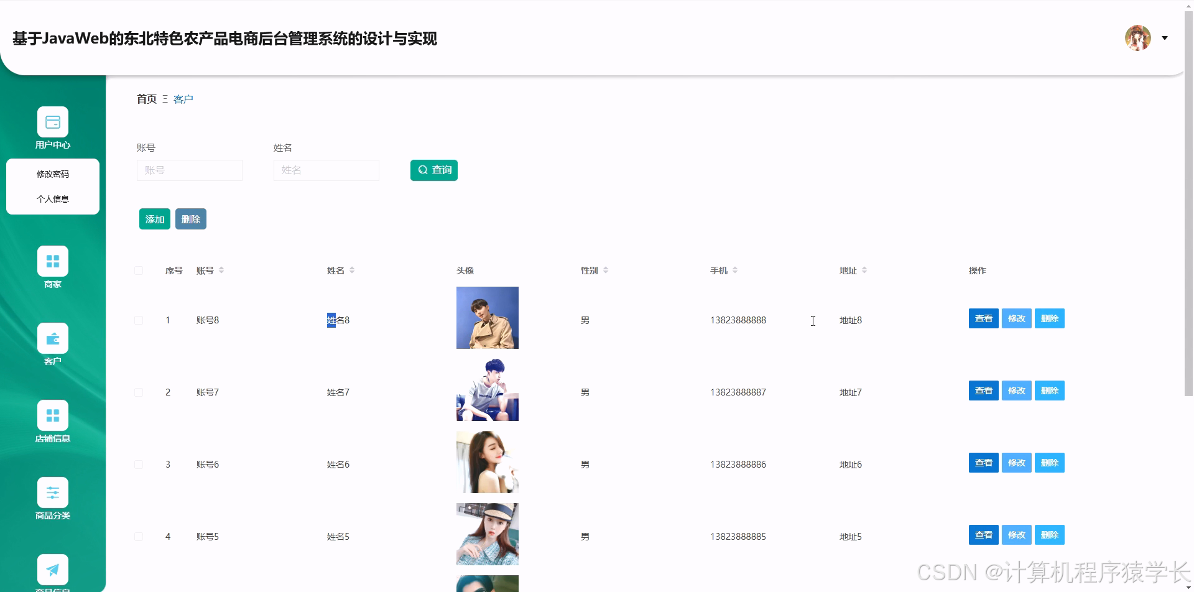Click the 头像 column header
Screen dimensions: 1194x592
(465, 271)
